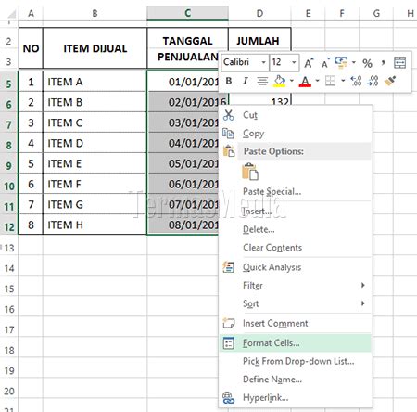Click the ITEM DIJUAL header cell
This screenshot has width=417, height=412.
pos(95,48)
